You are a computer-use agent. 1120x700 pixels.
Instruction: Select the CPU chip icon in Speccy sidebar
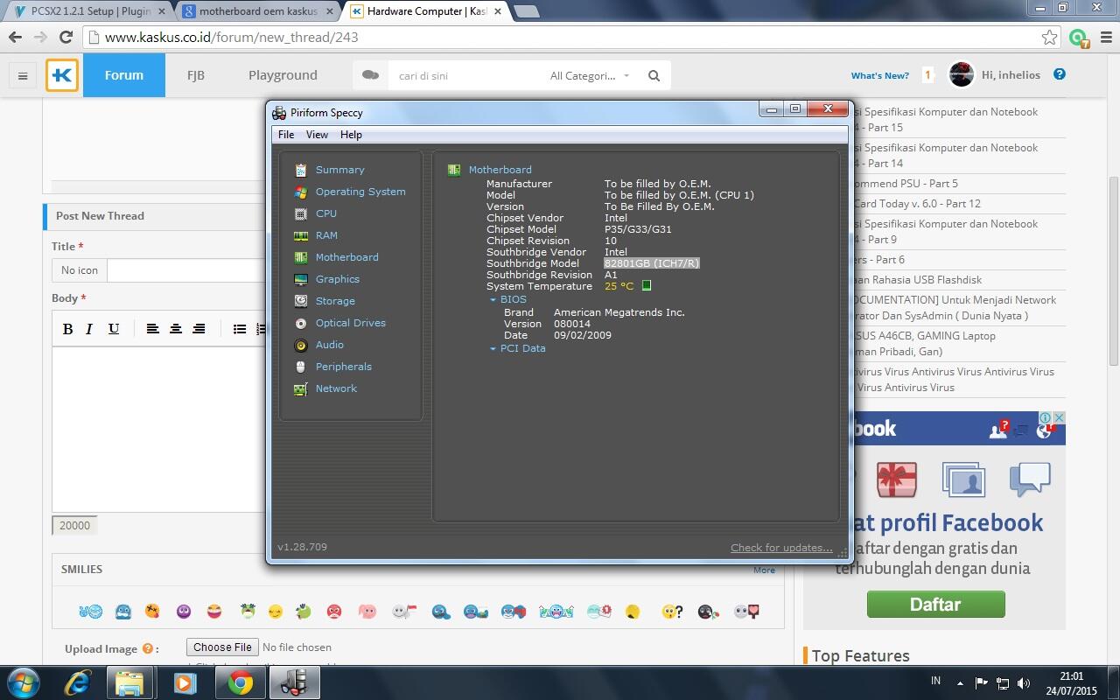click(x=301, y=213)
